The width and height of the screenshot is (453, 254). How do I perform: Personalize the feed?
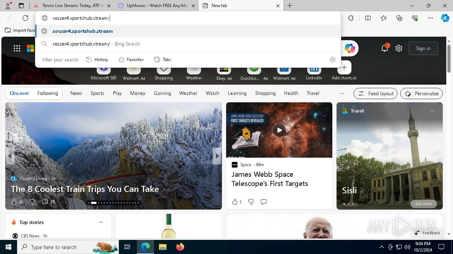pyautogui.click(x=422, y=93)
